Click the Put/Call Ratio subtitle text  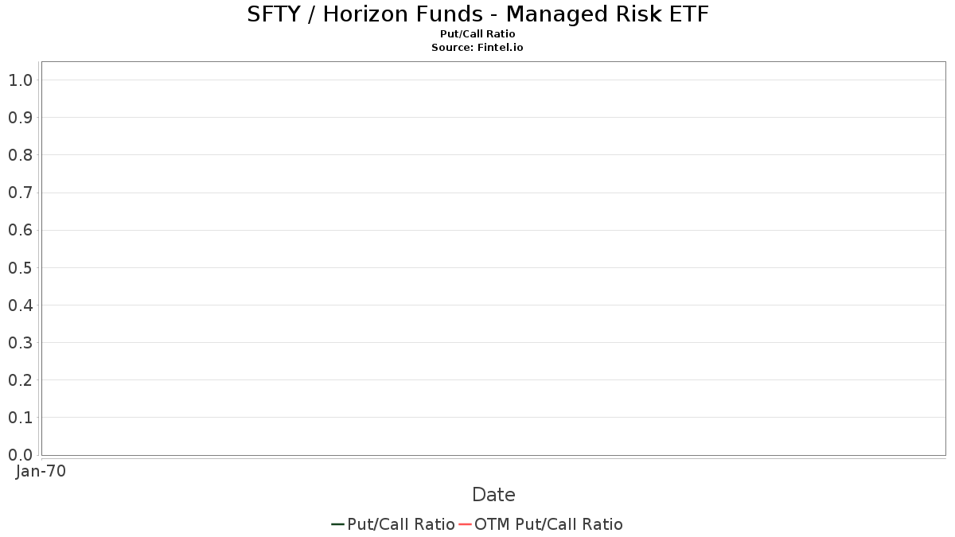(477, 34)
